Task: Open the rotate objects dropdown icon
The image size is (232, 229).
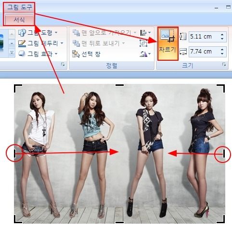Action: click(x=145, y=54)
